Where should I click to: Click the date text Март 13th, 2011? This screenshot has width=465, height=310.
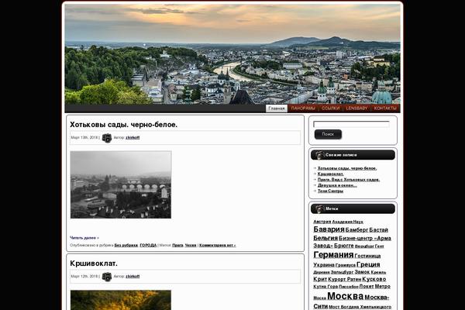(x=84, y=138)
